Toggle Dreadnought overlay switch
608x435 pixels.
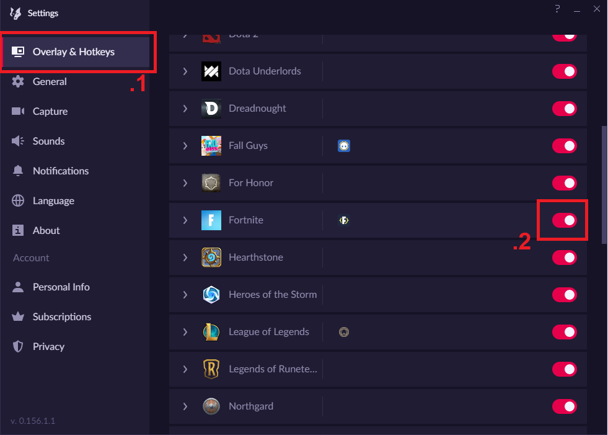565,109
